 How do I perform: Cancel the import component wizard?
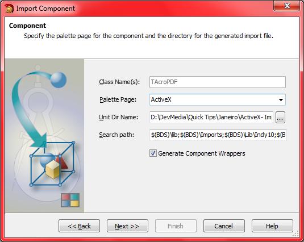[224, 226]
